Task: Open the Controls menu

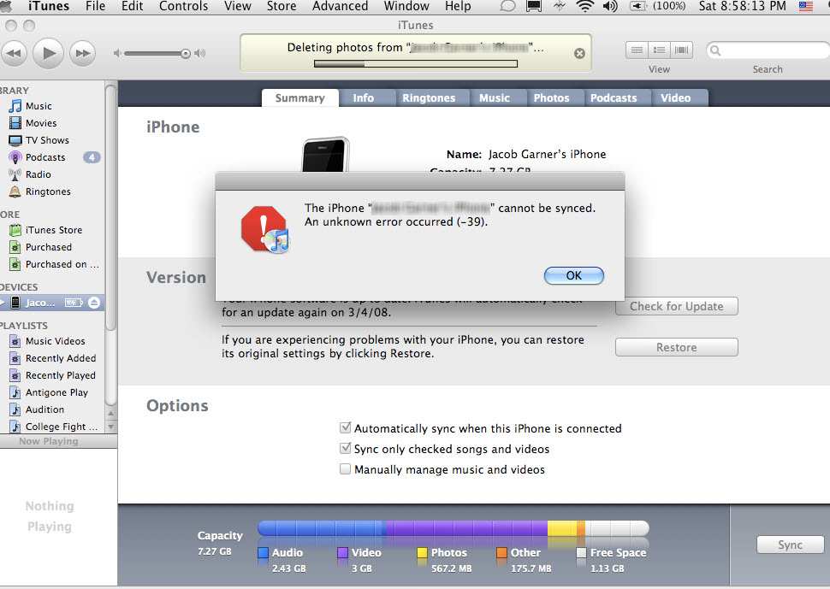Action: tap(183, 7)
